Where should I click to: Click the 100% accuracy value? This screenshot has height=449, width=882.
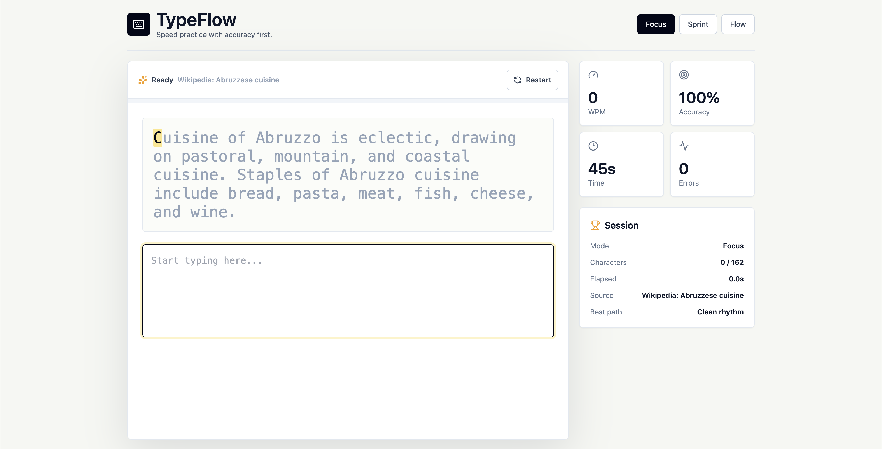point(699,97)
